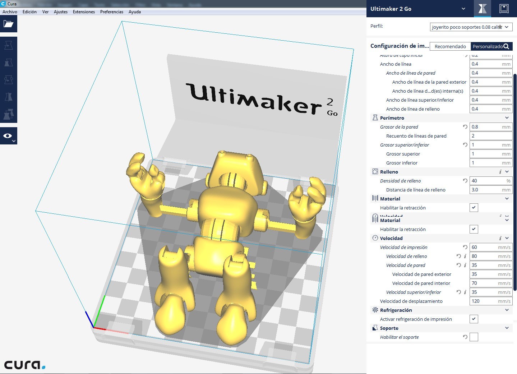Open the per-model settings tool
The height and width of the screenshot is (374, 517).
point(8,114)
